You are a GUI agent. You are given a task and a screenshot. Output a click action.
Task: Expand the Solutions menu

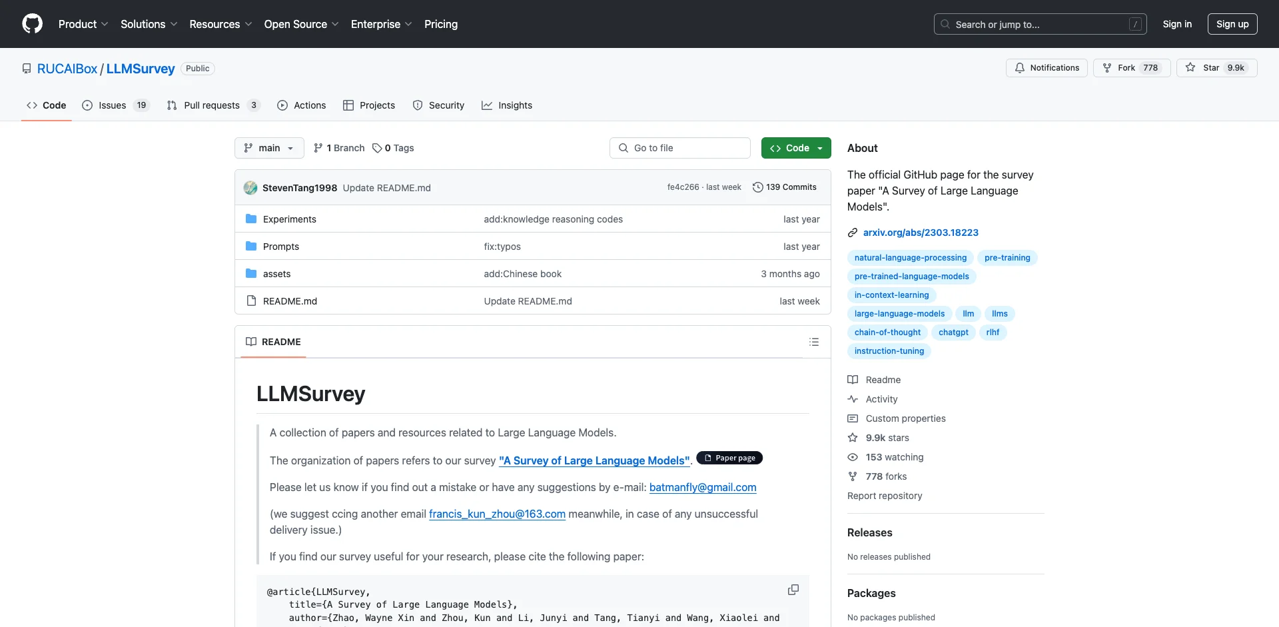pyautogui.click(x=149, y=24)
